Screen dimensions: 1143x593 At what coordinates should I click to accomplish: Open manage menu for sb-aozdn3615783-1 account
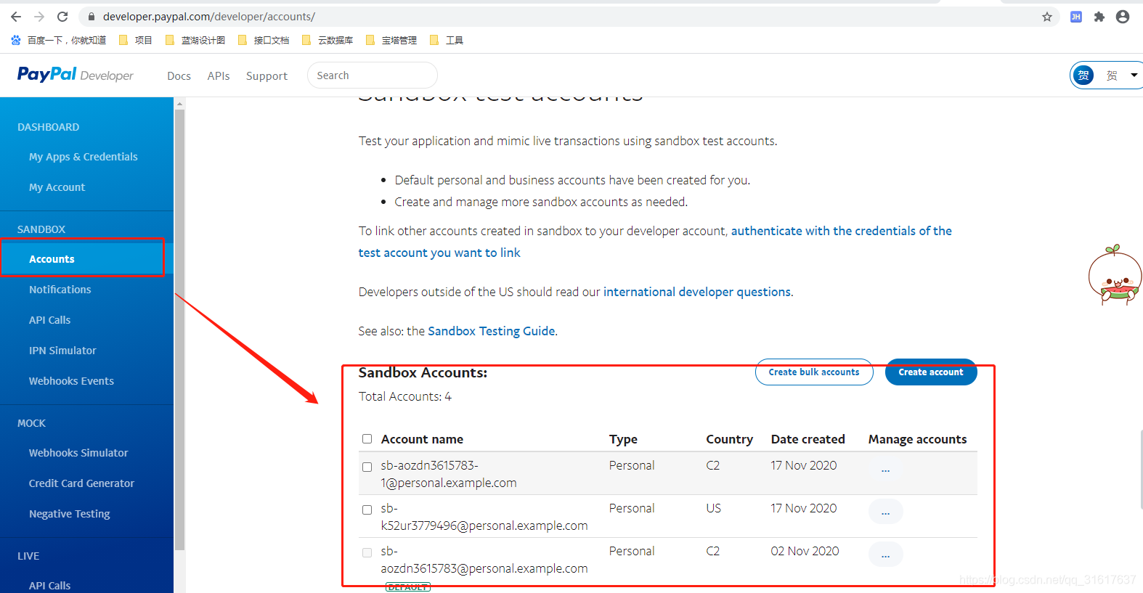click(x=885, y=469)
